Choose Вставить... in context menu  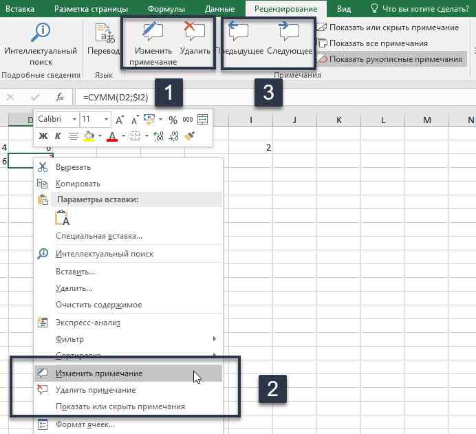click(x=129, y=272)
